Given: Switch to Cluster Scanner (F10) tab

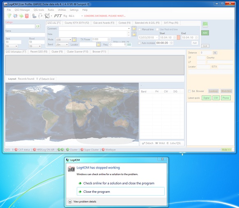Looking at the screenshot, I should [78, 52].
